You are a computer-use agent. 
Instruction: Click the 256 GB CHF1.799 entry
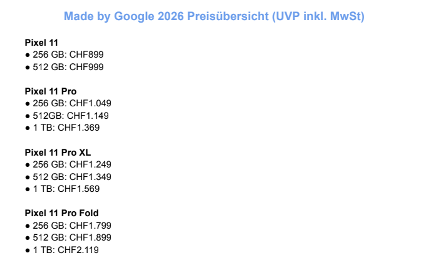click(x=68, y=226)
